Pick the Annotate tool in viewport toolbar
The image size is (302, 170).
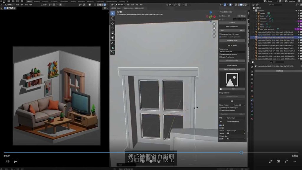113,43
